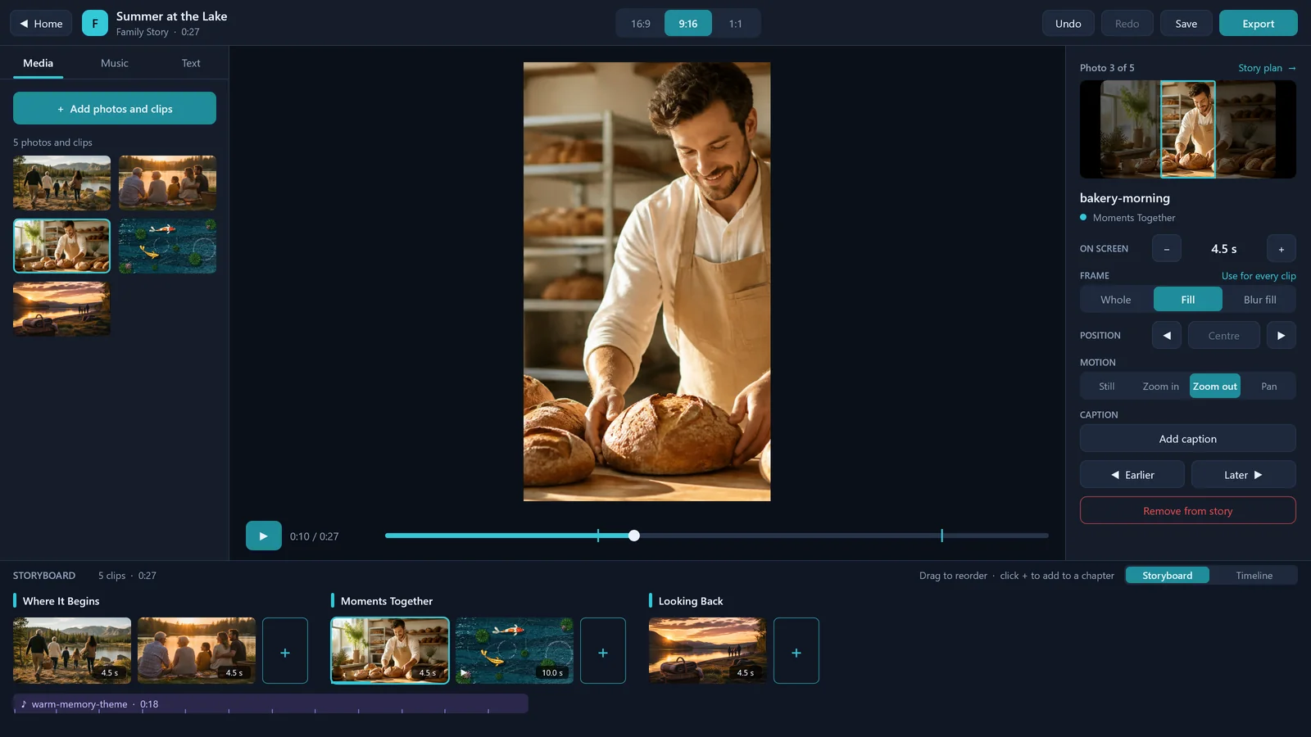The image size is (1311, 737).
Task: Set frame to Whole
Action: [x=1116, y=300]
